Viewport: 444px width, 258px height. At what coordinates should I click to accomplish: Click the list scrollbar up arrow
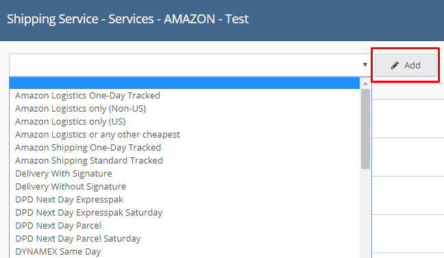[366, 83]
